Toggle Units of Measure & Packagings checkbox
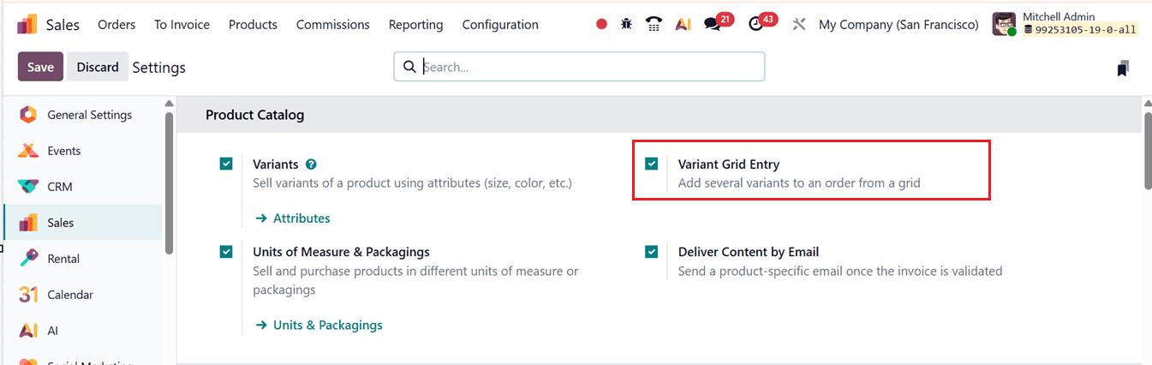 click(x=226, y=252)
